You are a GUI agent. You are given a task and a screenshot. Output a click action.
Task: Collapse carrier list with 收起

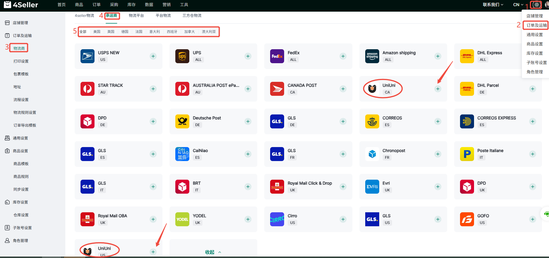pos(213,252)
